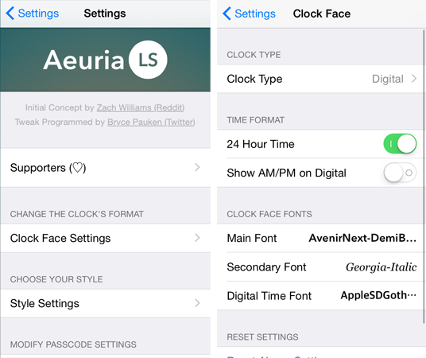The height and width of the screenshot is (358, 426).
Task: Tap the Settings back label on left screen
Action: tap(38, 14)
